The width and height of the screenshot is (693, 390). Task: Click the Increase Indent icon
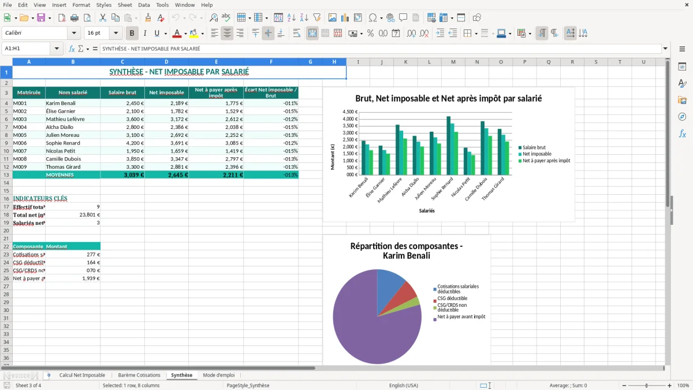coord(440,34)
